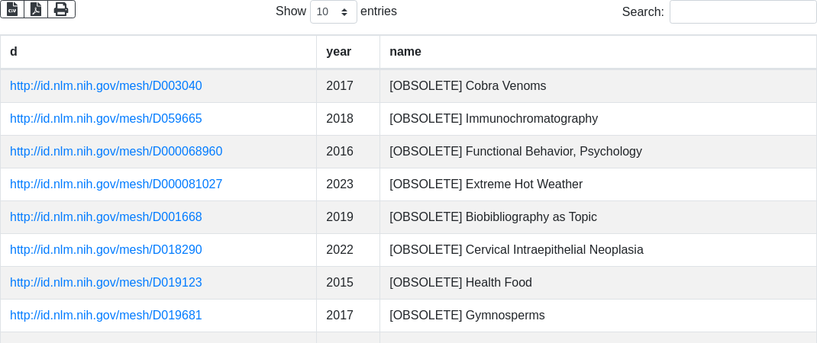Open the mesh/D019123 link

106,283
